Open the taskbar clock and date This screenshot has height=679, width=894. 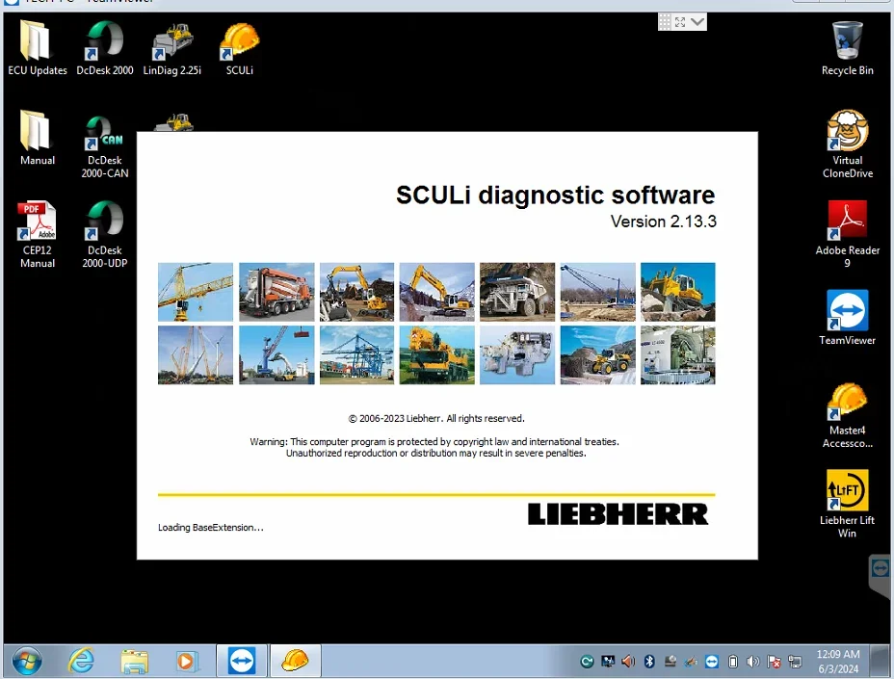click(836, 662)
